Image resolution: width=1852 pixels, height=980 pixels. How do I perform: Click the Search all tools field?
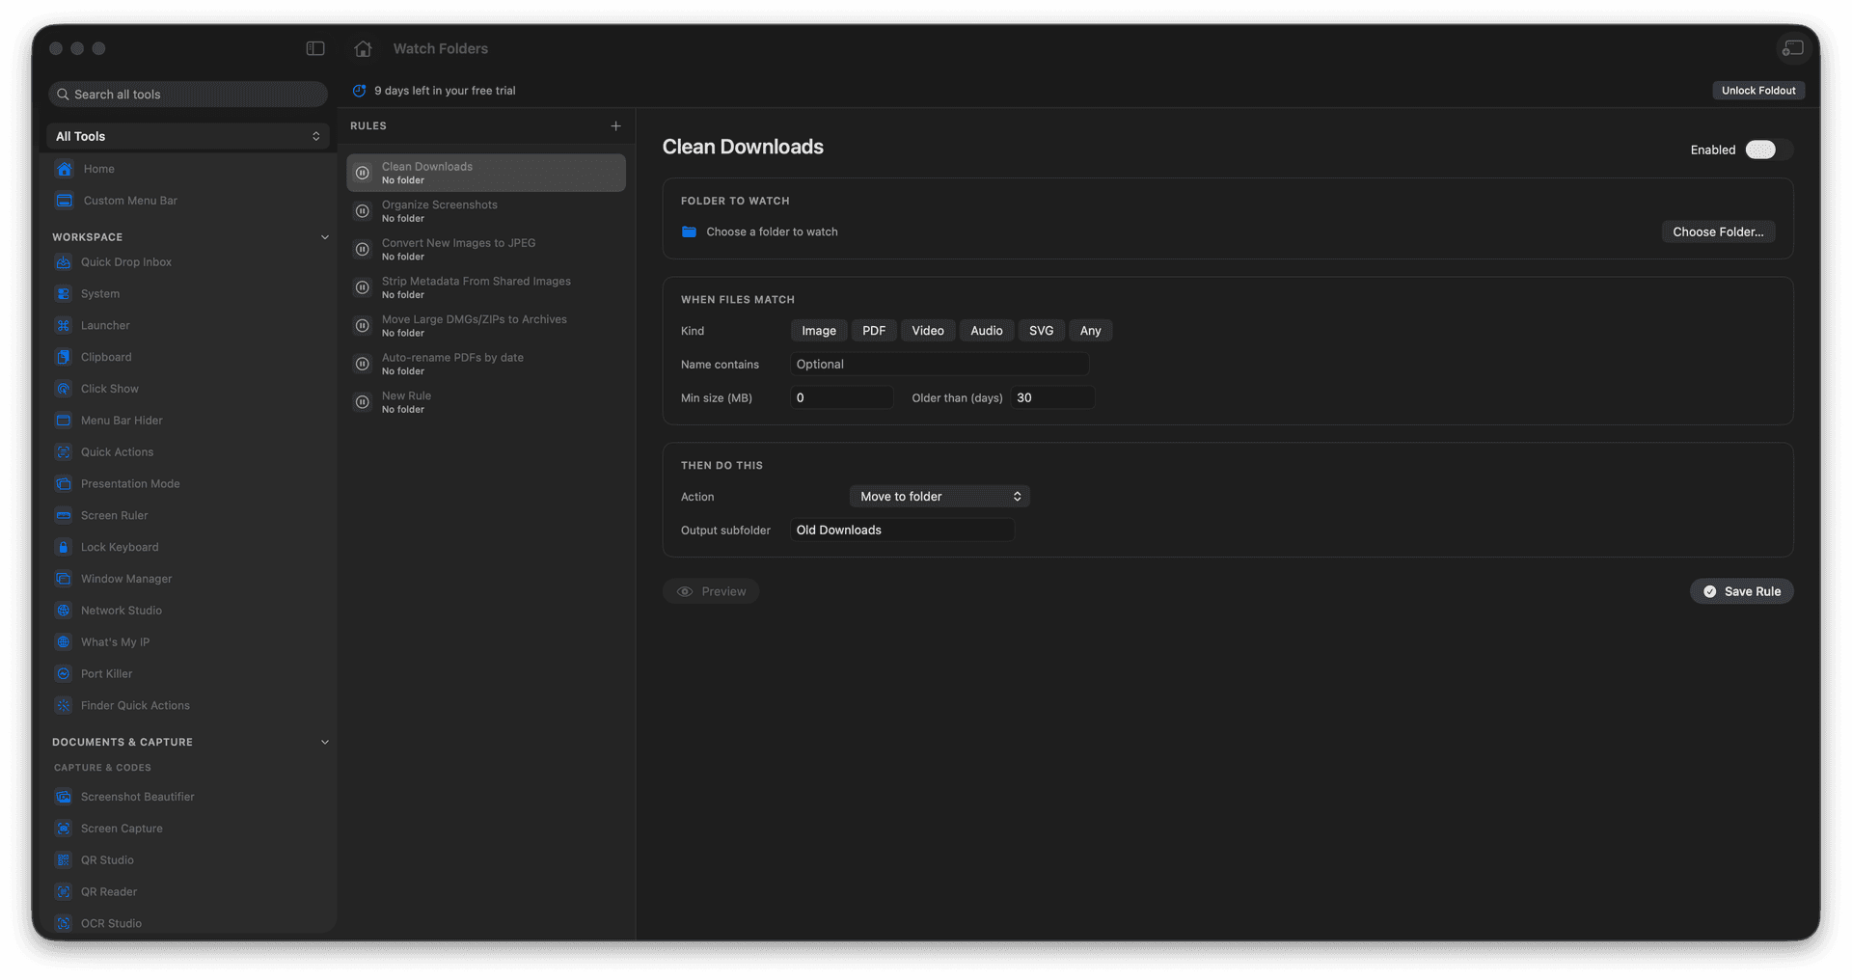coord(188,95)
